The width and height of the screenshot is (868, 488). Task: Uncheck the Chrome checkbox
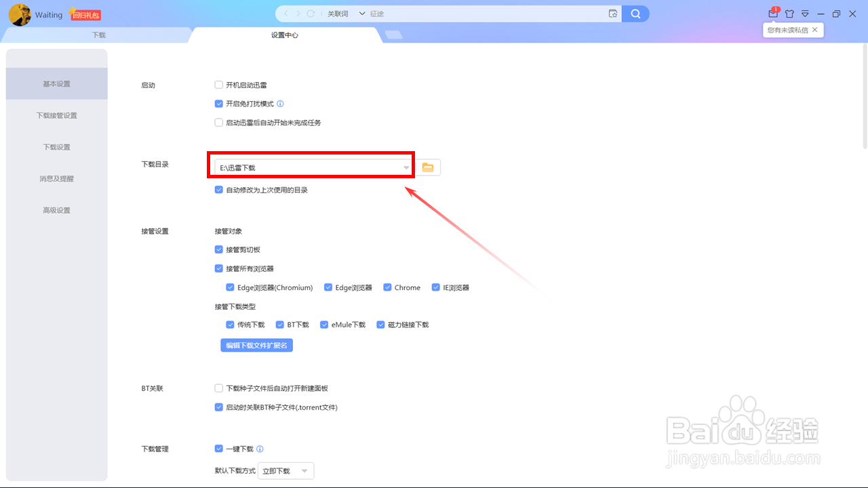point(387,287)
